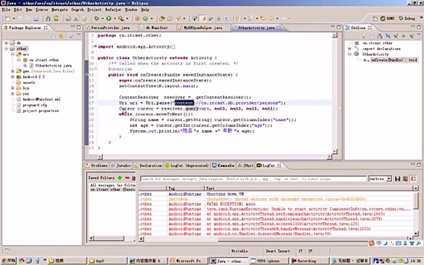Save LogCat log with disk icon
This screenshot has width=424, height=265.
click(397, 179)
